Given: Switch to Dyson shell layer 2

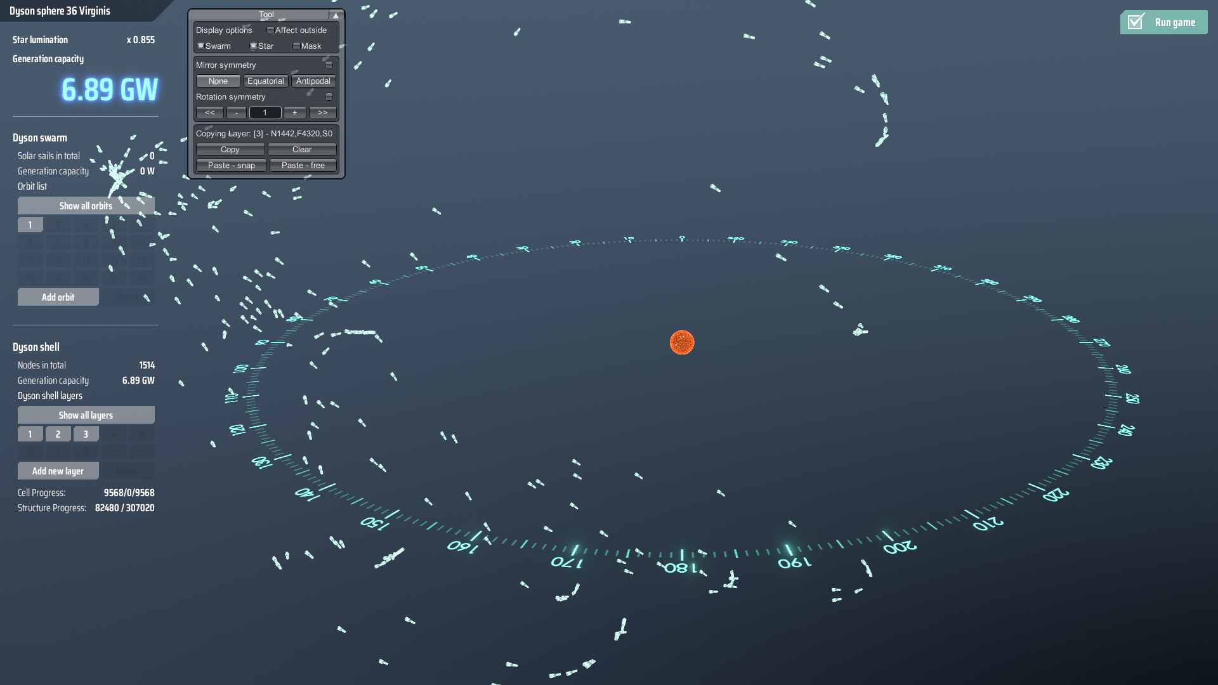Looking at the screenshot, I should pos(58,434).
